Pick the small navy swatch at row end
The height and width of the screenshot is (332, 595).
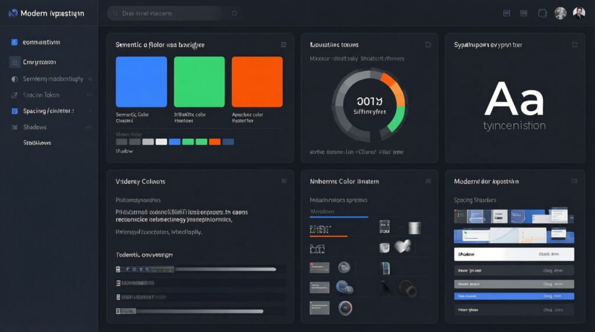tap(228, 142)
